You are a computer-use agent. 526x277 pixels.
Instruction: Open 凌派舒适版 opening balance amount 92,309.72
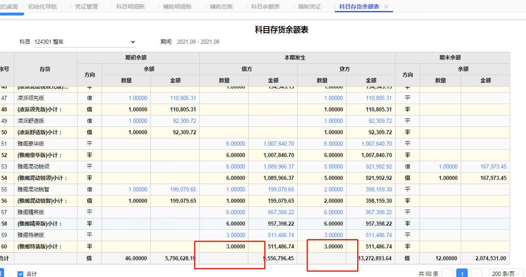pyautogui.click(x=184, y=121)
